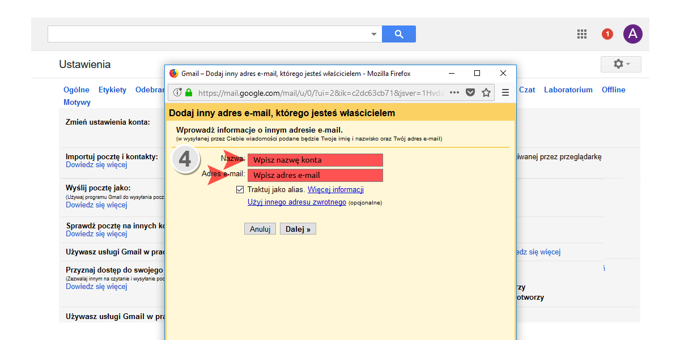Maximize the Firefox popup window

click(477, 73)
